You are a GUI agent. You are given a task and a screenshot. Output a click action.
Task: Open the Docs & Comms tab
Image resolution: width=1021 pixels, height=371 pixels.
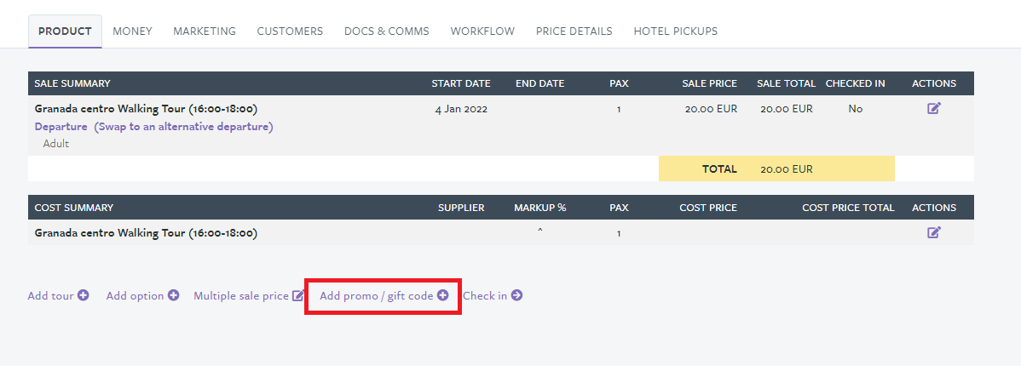click(x=387, y=31)
